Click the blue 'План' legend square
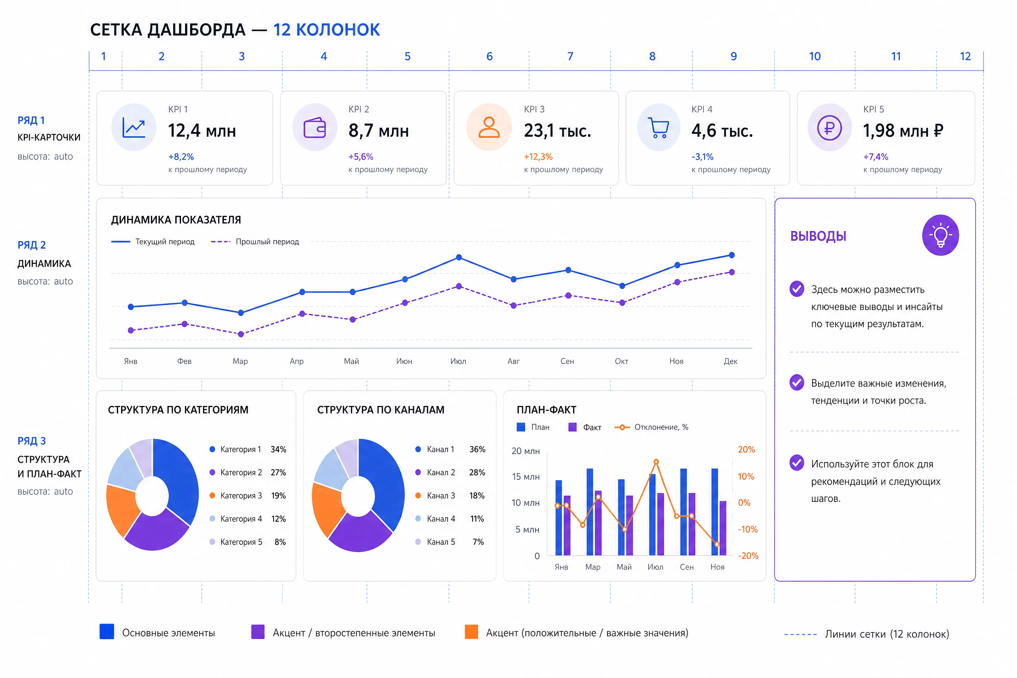 [x=521, y=427]
